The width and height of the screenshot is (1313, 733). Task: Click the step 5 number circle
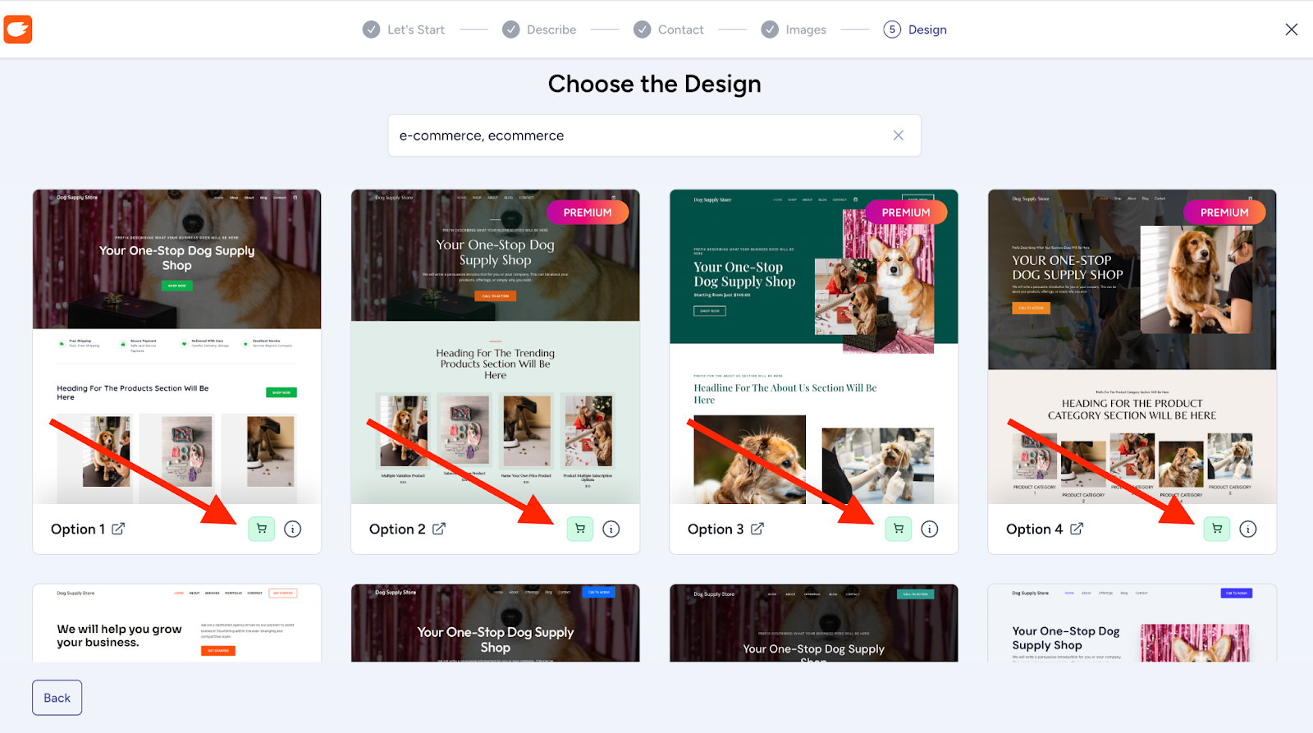(x=892, y=30)
